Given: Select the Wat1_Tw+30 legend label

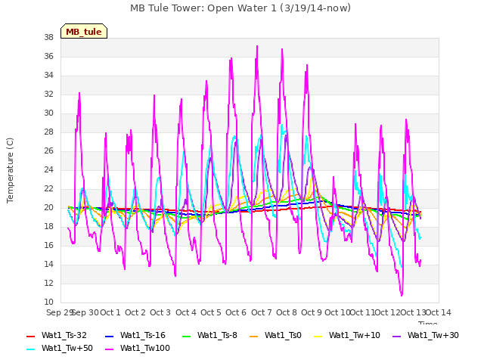Looking at the screenshot, I should tap(433, 336).
